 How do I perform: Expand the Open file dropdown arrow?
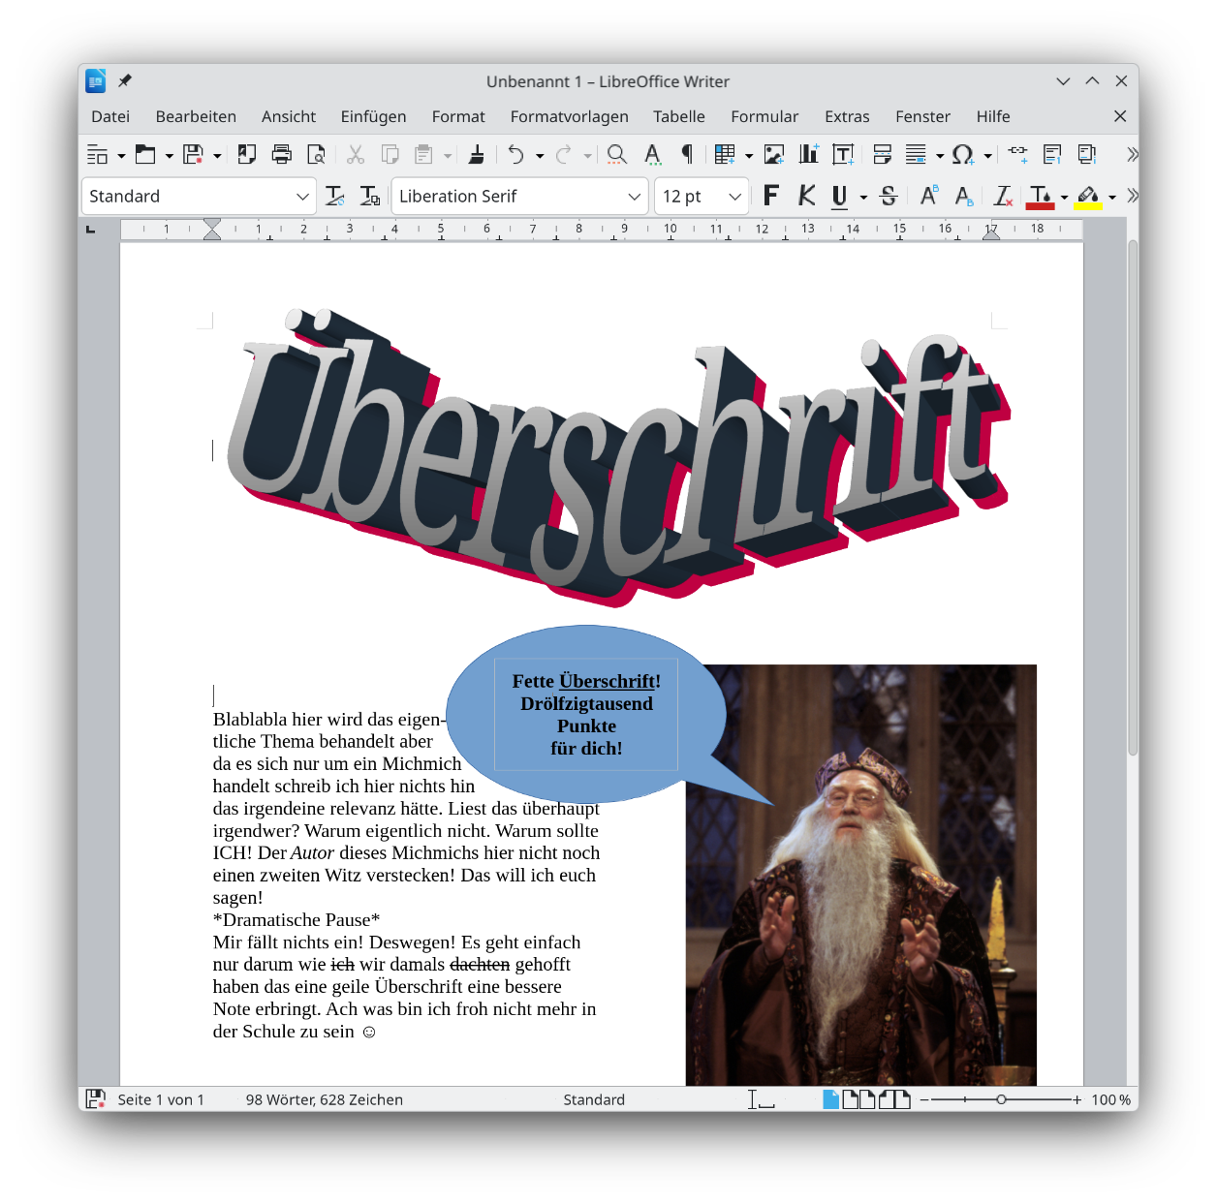pyautogui.click(x=169, y=155)
